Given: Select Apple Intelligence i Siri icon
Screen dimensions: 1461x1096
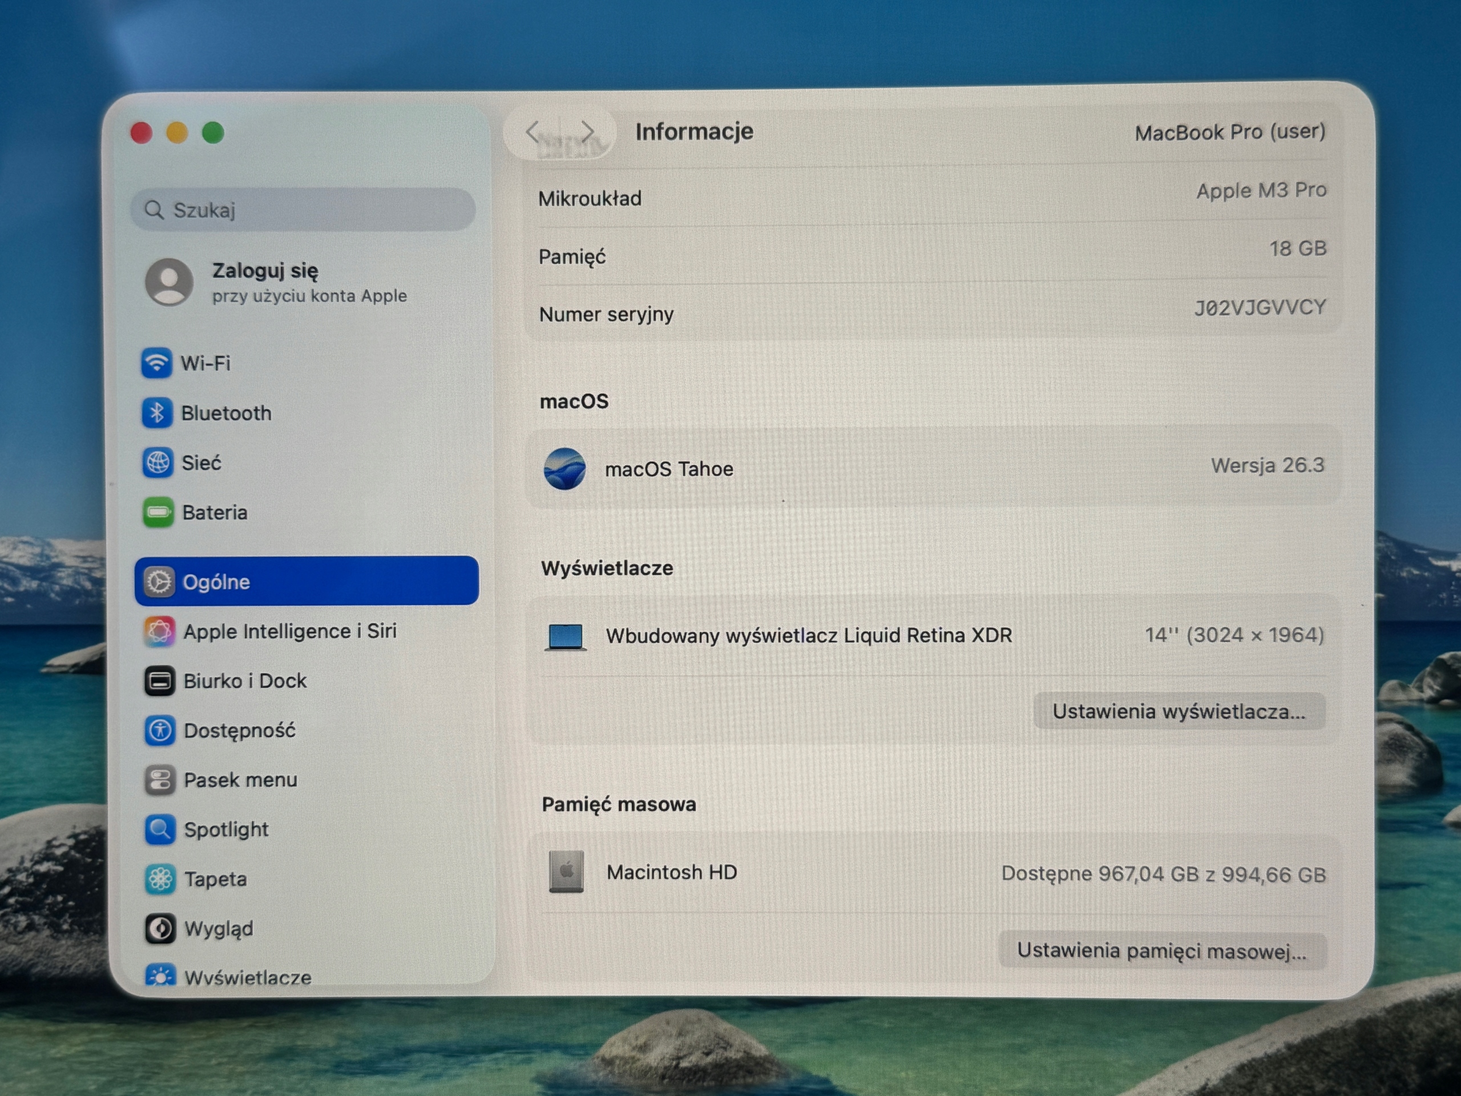Looking at the screenshot, I should (x=159, y=631).
